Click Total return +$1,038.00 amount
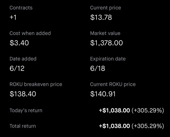This screenshot has height=137, width=170. (114, 126)
